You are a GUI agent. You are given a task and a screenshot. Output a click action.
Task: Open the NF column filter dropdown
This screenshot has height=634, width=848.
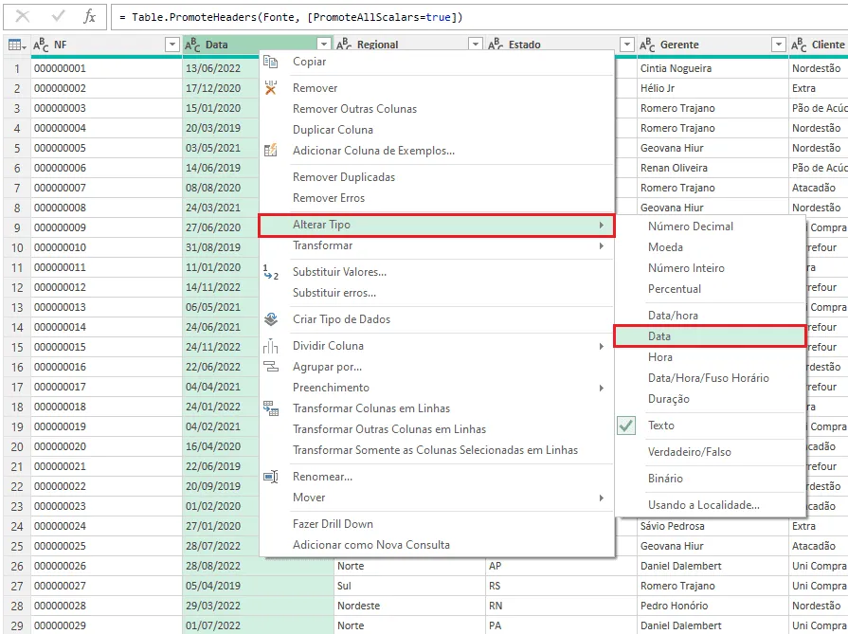coord(172,45)
